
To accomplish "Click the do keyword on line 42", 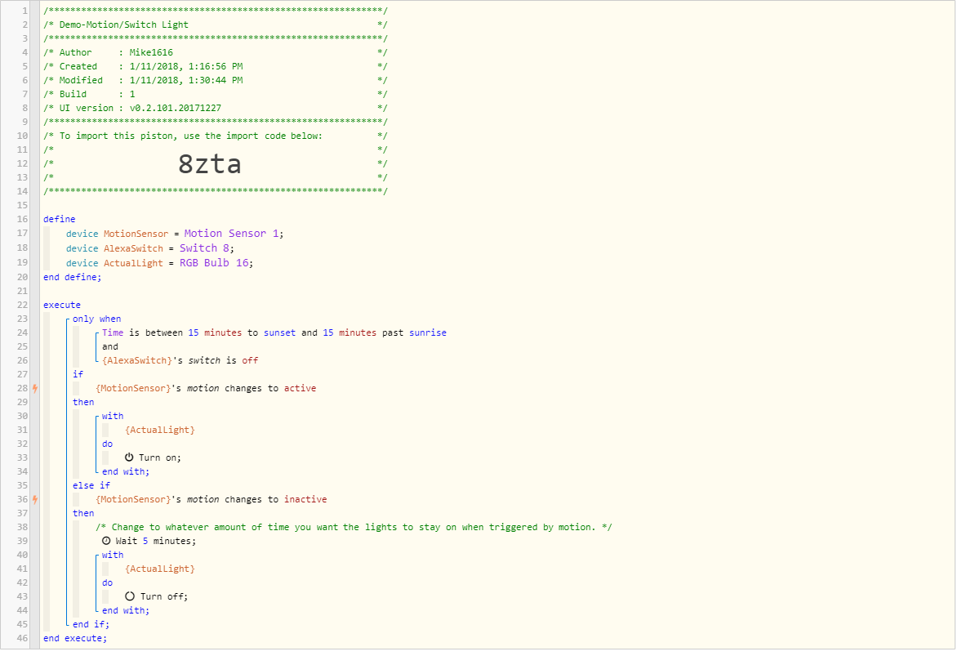I will [107, 583].
